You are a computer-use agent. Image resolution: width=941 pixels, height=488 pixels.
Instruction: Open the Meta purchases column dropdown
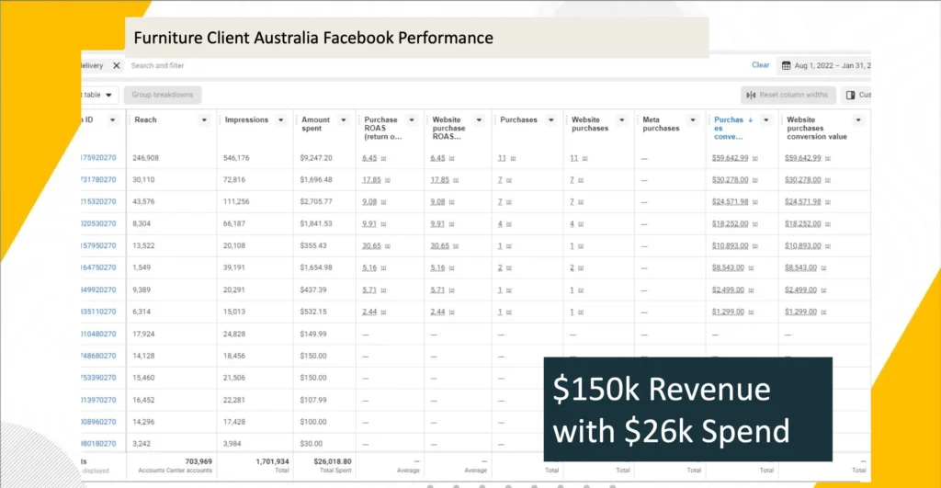click(694, 120)
